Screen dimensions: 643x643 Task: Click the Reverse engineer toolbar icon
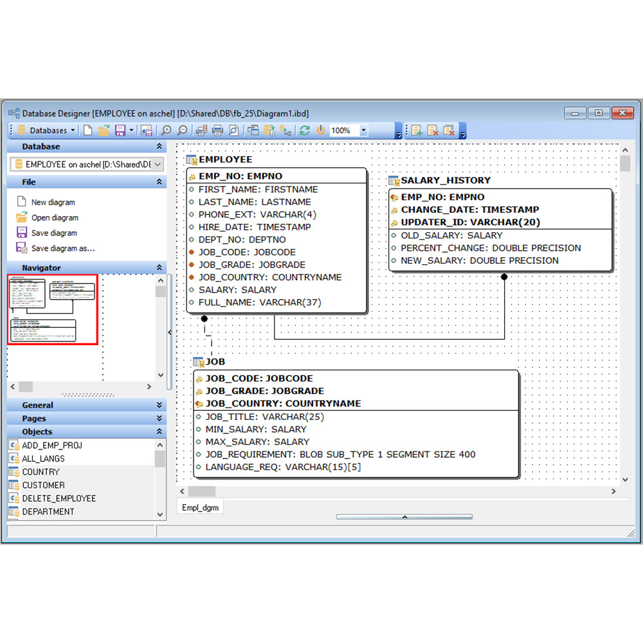coord(285,131)
